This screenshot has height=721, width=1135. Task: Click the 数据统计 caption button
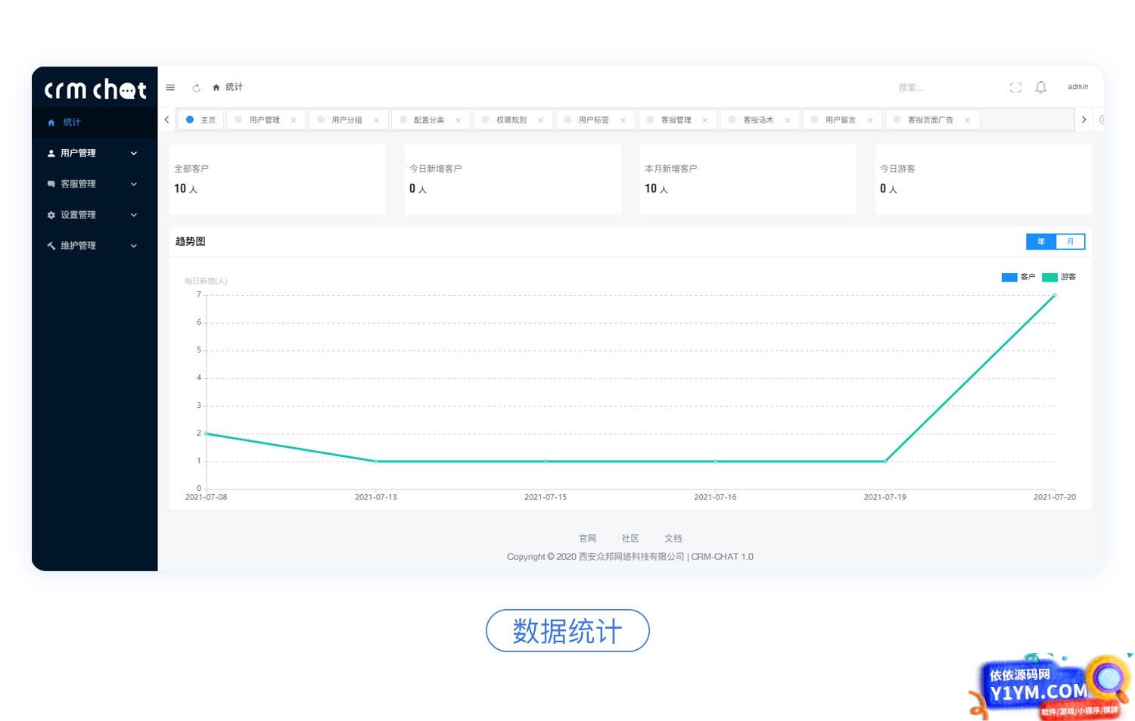coord(567,631)
